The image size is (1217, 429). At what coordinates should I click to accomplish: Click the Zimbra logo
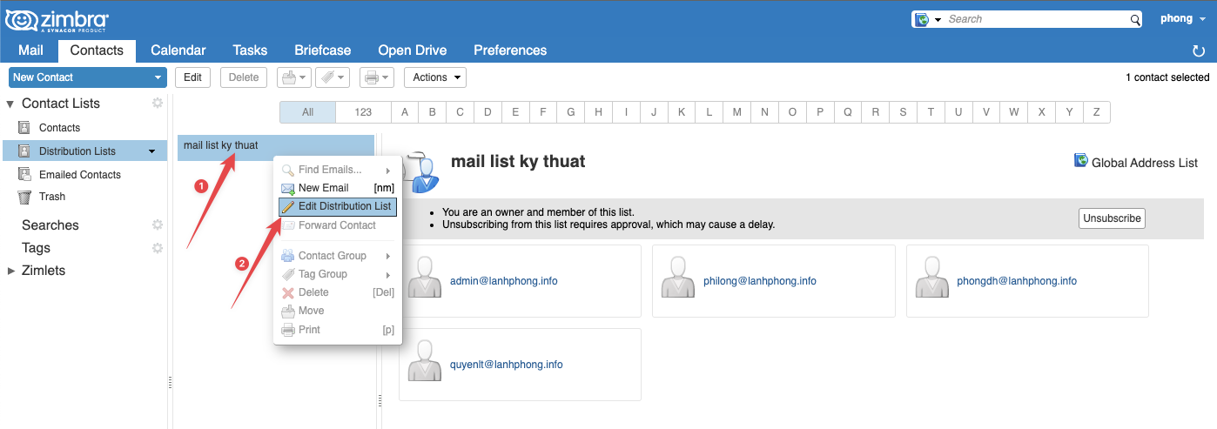pos(57,20)
